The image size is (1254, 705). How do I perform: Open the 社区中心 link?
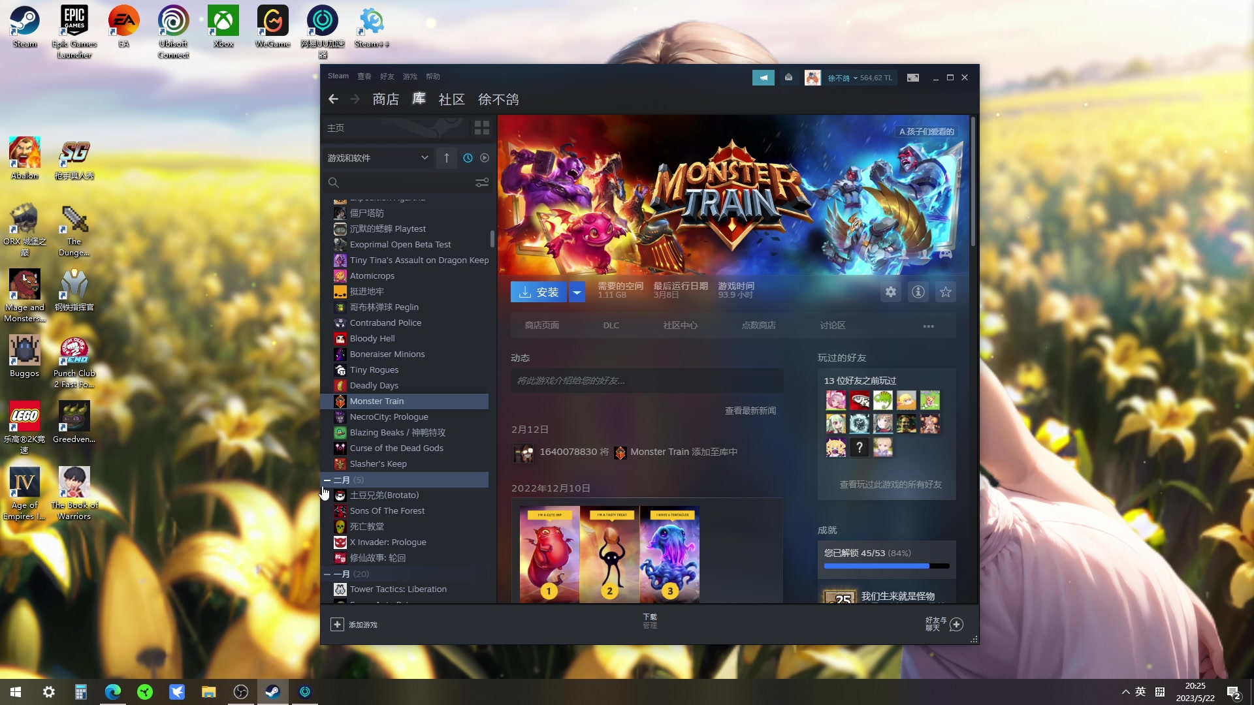681,326
